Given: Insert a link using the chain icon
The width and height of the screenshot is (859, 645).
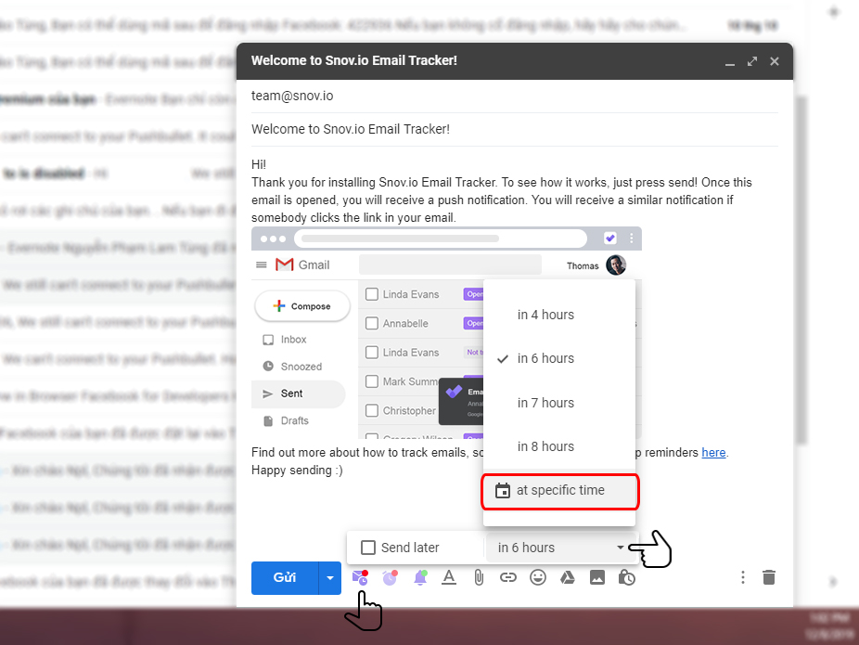Looking at the screenshot, I should tap(507, 577).
